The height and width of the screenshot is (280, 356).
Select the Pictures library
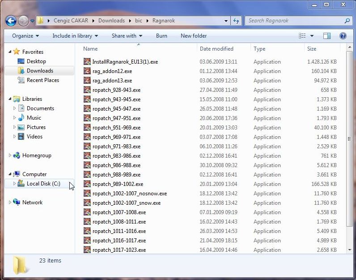pos(32,127)
